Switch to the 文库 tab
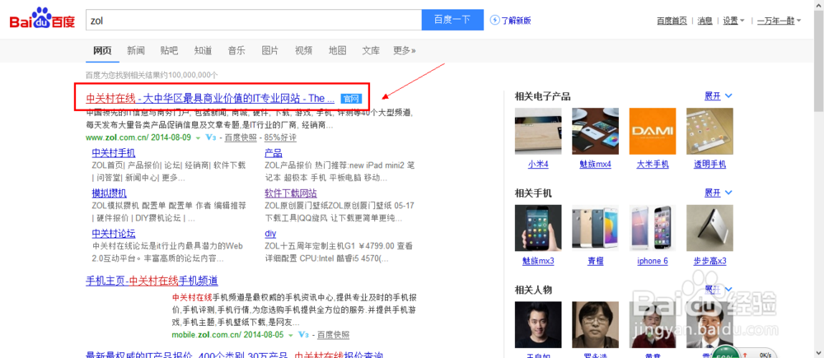 pos(371,50)
